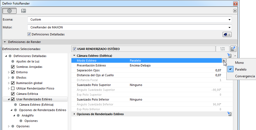This screenshot has width=256, height=130.
Task: Collapse the Cámara Estéreo (Esférica) group
Action: (74, 56)
